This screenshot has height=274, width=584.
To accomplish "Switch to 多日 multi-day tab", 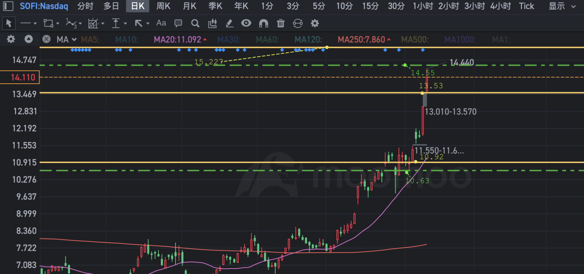I will coord(111,6).
